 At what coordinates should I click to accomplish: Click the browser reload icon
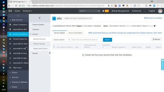16,6
